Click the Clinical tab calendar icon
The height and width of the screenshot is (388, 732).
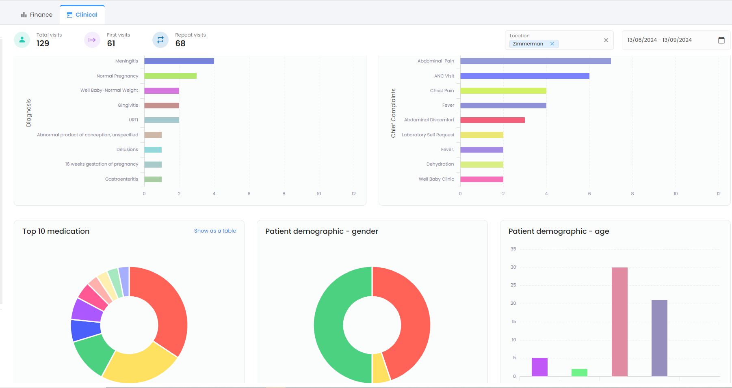tap(69, 15)
